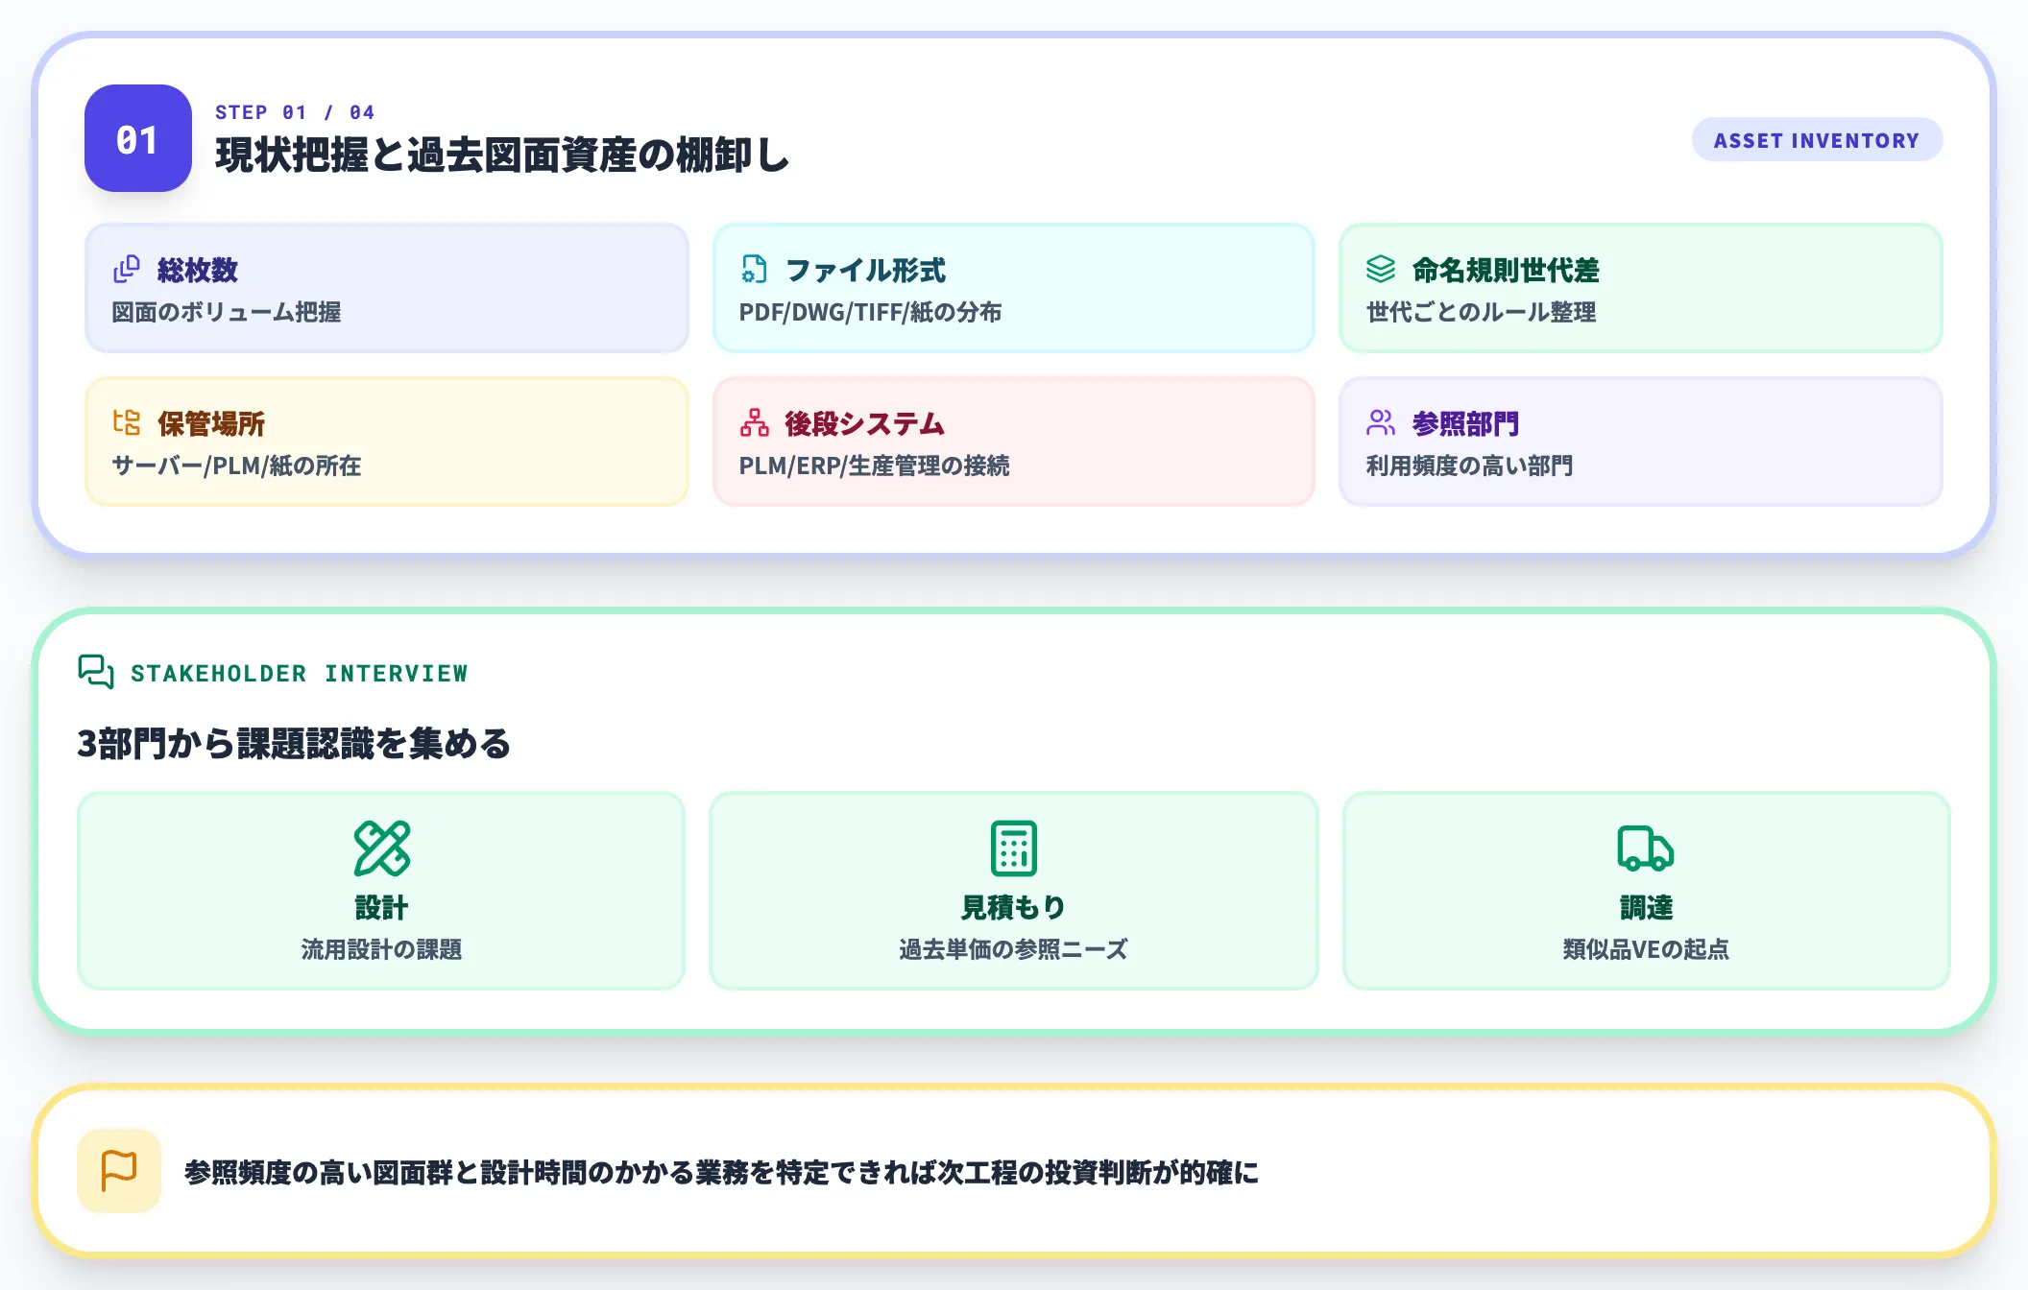Select the network icon on 後段システム card
Image resolution: width=2028 pixels, height=1290 pixels.
point(753,423)
